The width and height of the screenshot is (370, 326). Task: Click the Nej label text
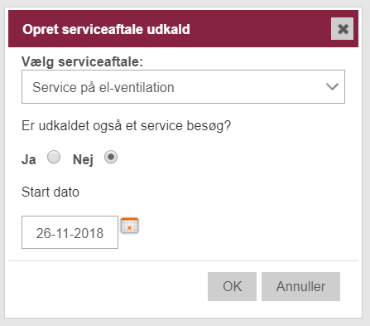[83, 160]
